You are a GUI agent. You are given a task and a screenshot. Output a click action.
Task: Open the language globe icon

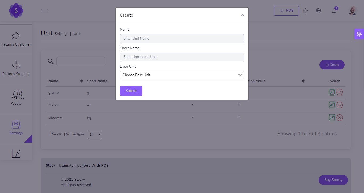point(318,11)
